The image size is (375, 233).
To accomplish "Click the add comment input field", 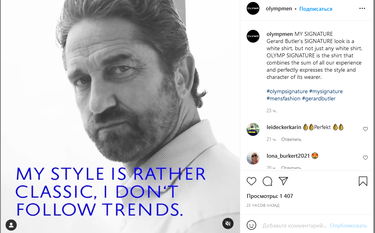I will 295,225.
